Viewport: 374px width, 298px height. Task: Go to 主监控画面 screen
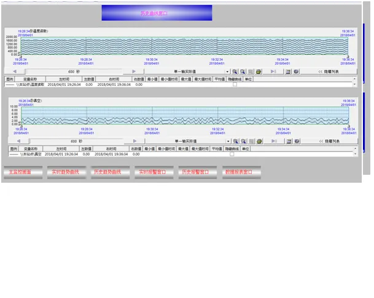(x=23, y=172)
